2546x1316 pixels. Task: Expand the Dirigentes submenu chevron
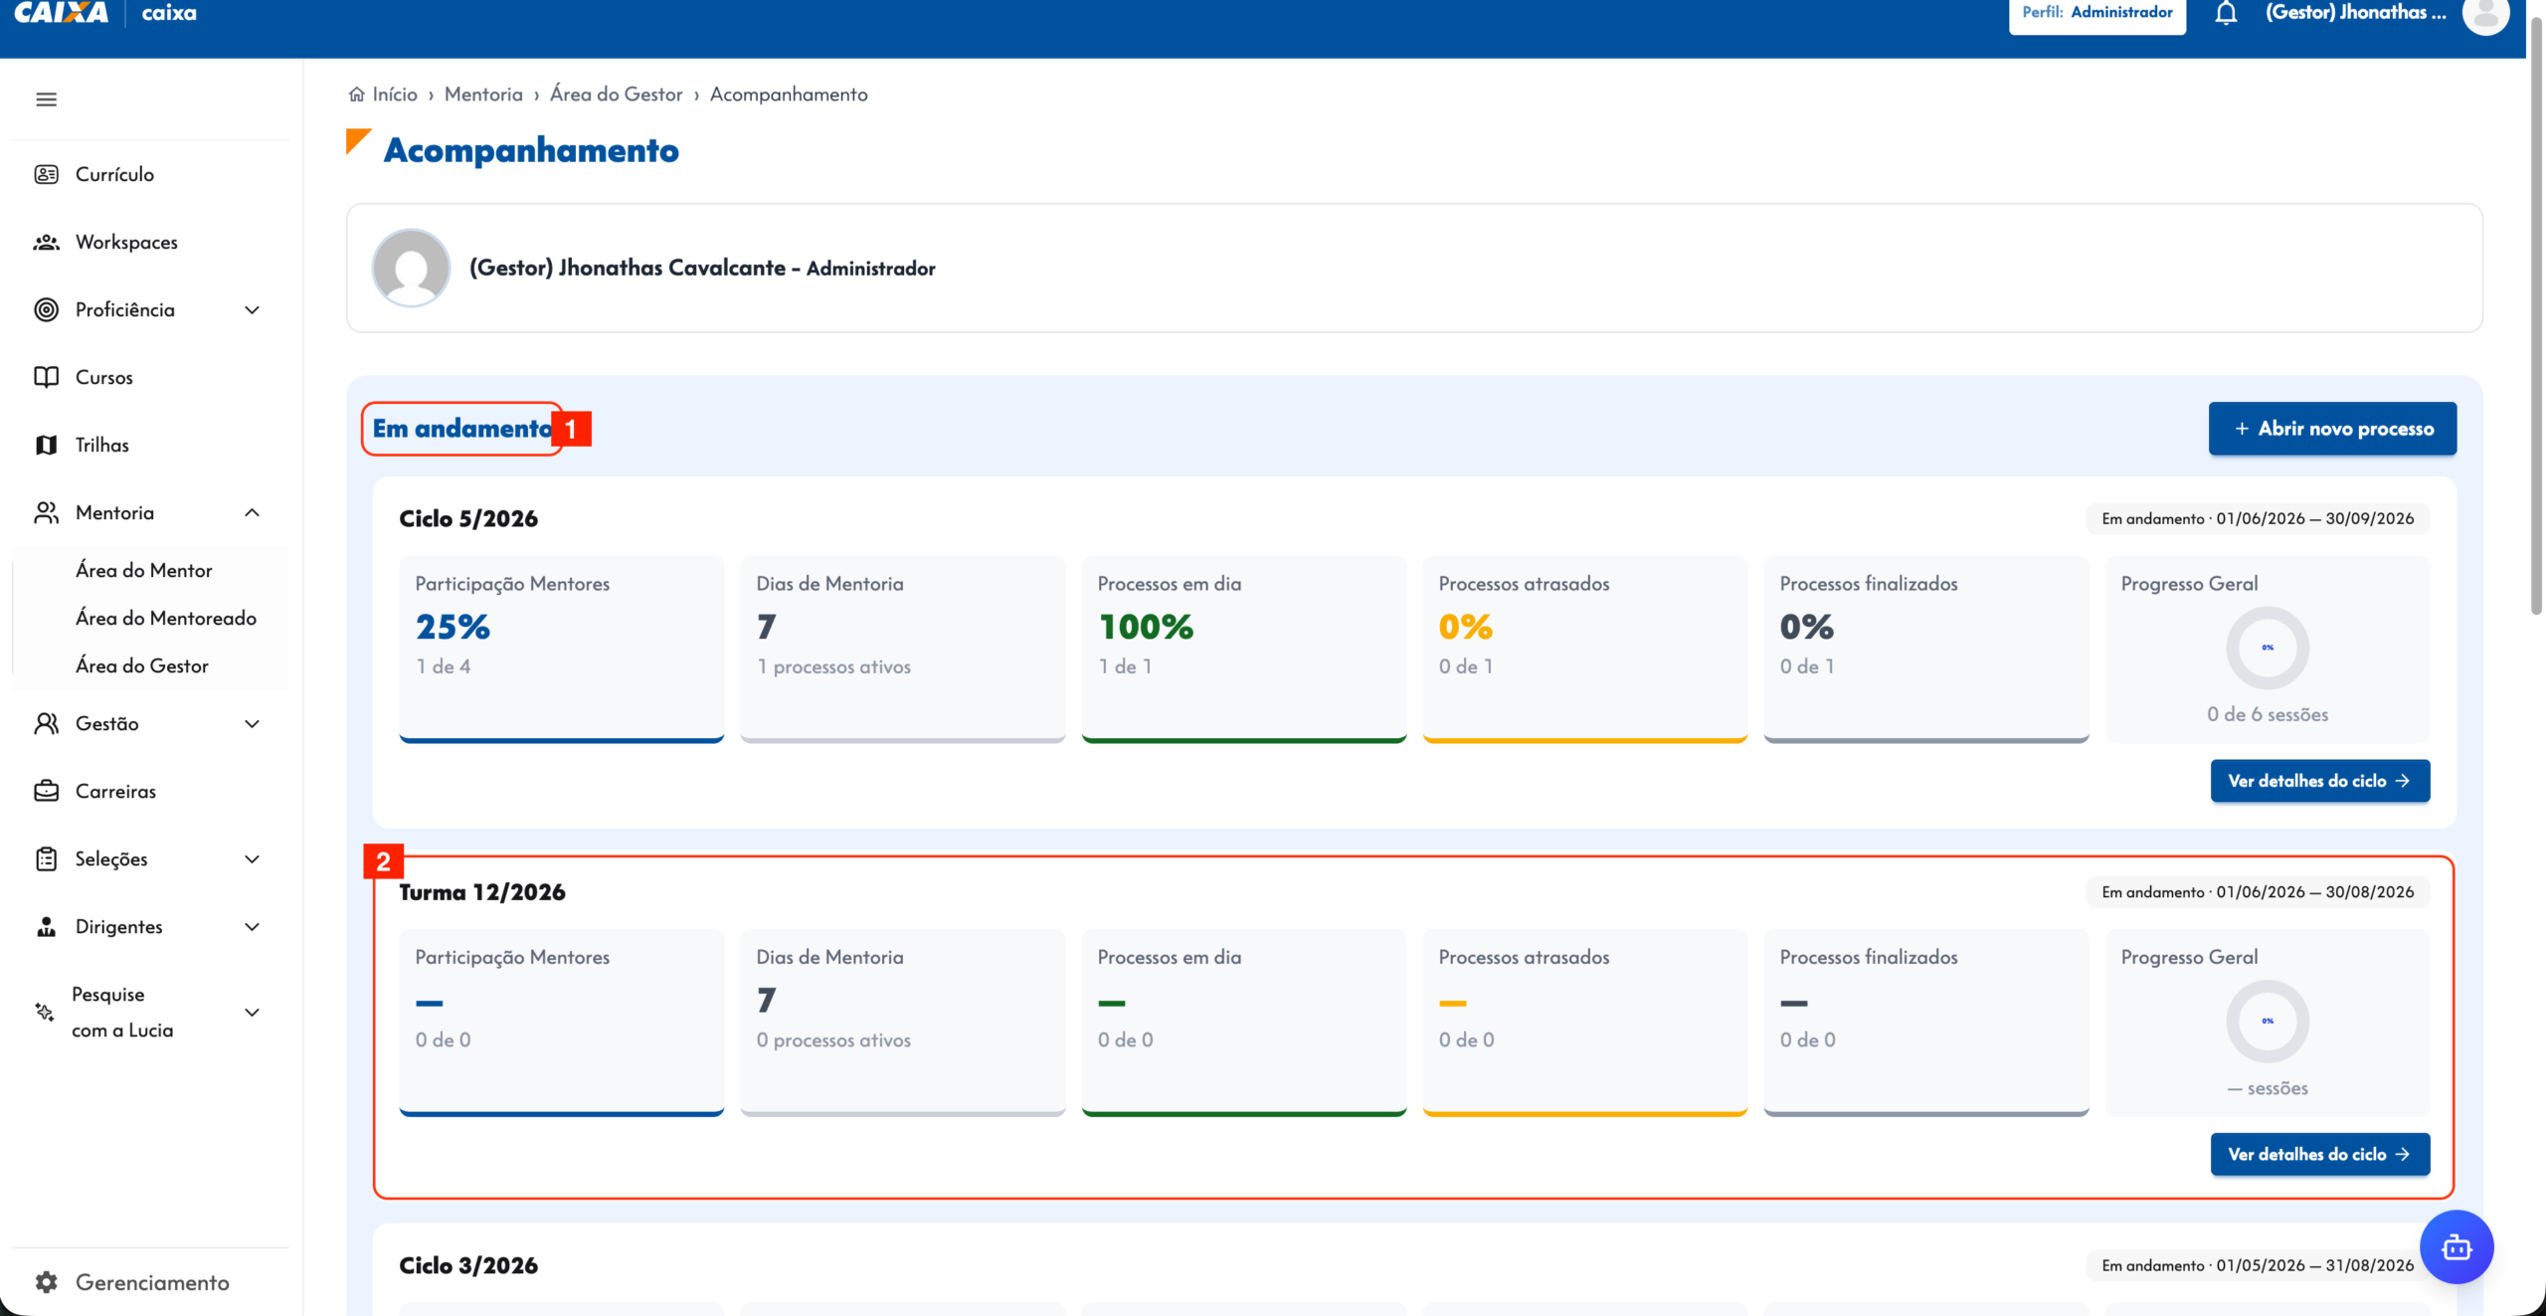tap(253, 926)
